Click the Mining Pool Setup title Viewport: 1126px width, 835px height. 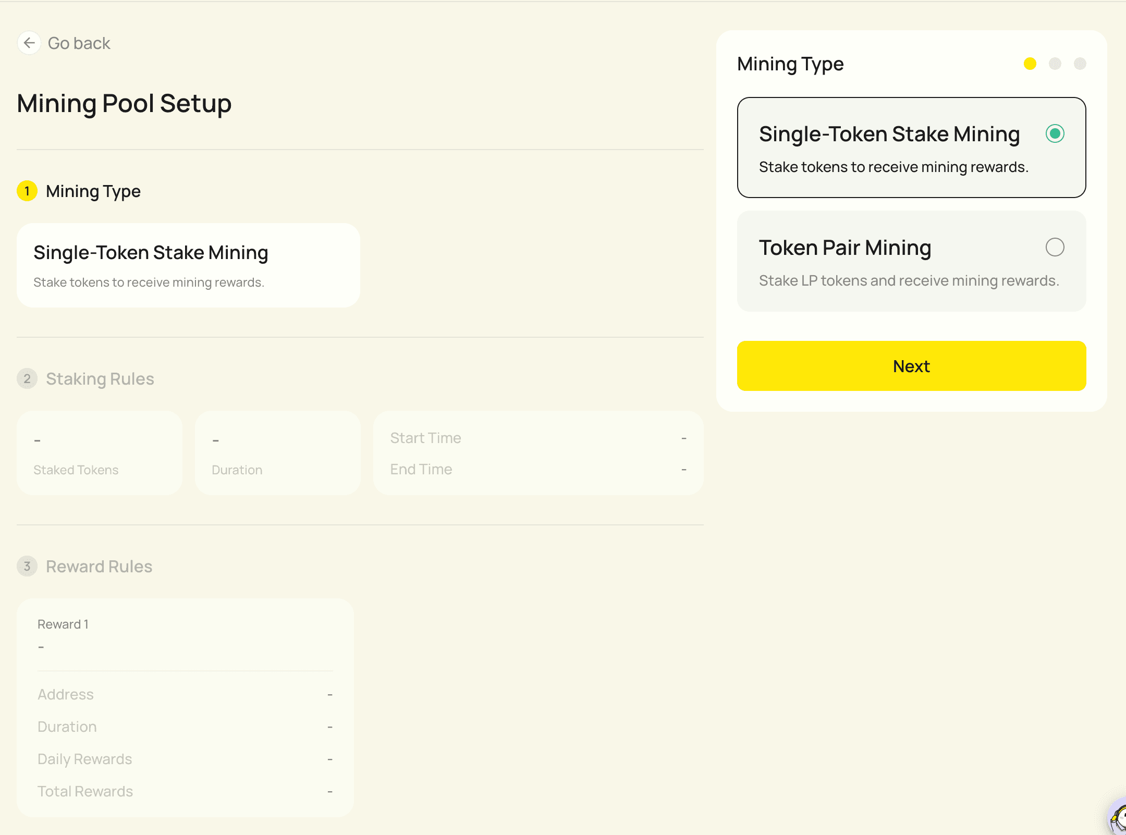[124, 103]
